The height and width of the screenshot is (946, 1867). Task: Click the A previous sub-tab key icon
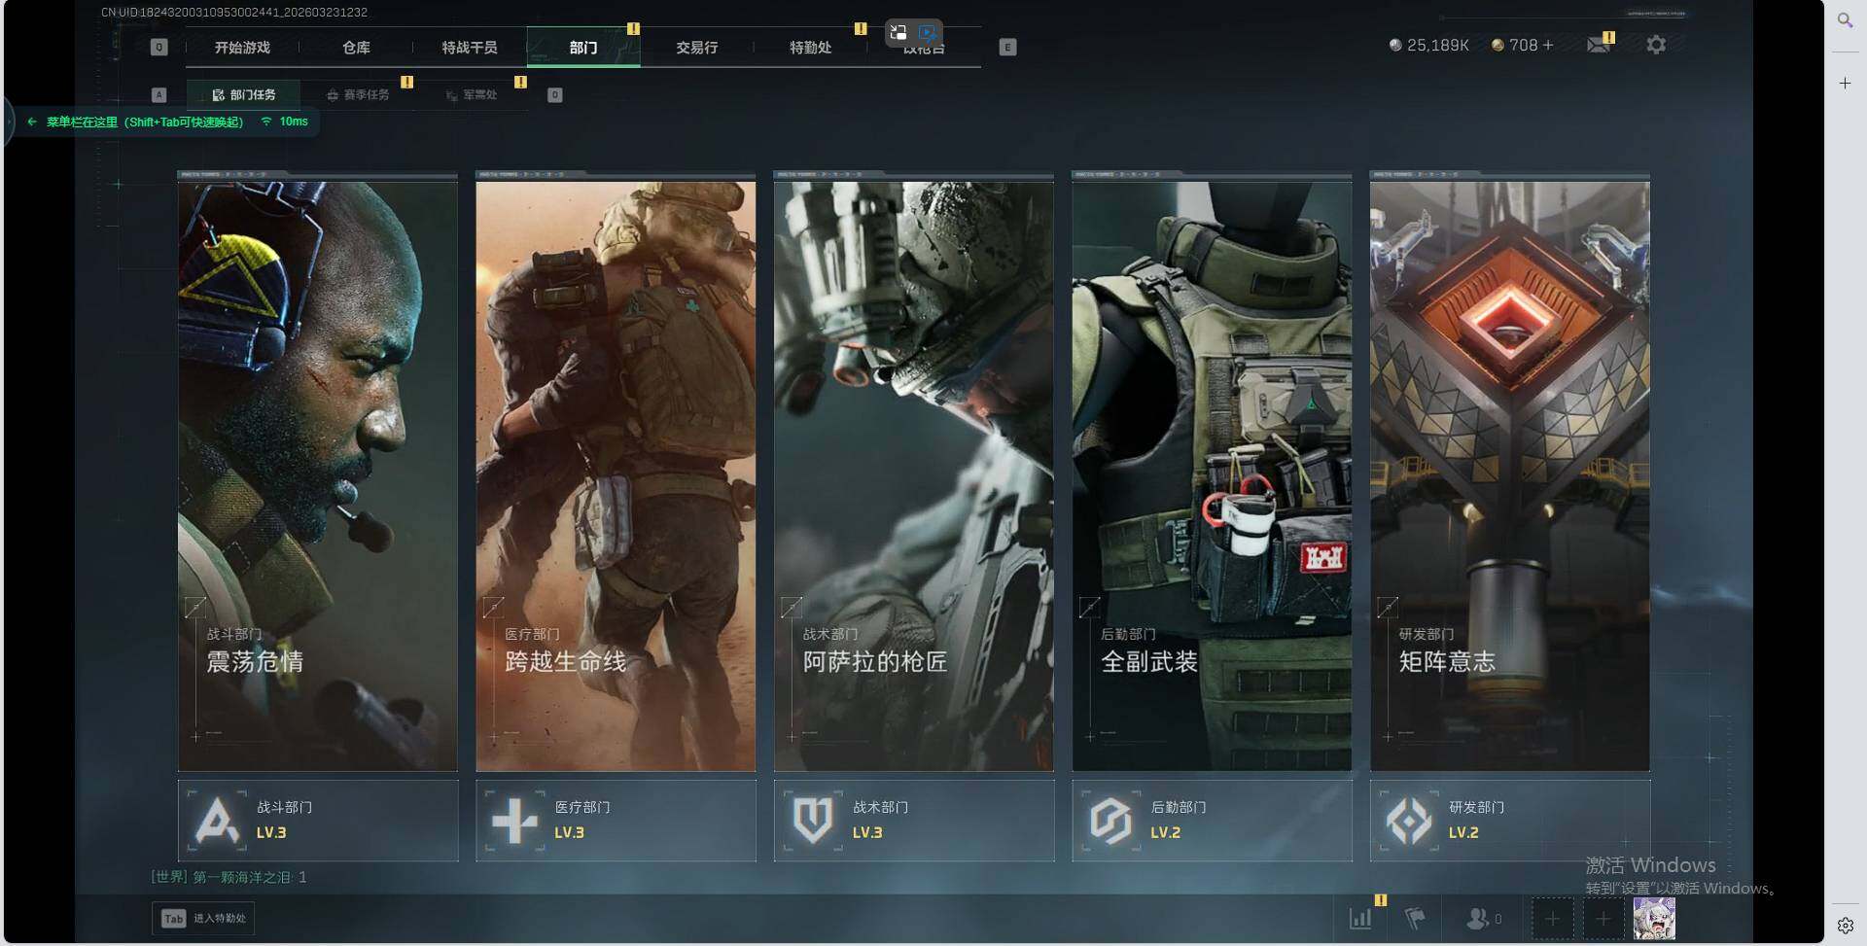coord(159,95)
